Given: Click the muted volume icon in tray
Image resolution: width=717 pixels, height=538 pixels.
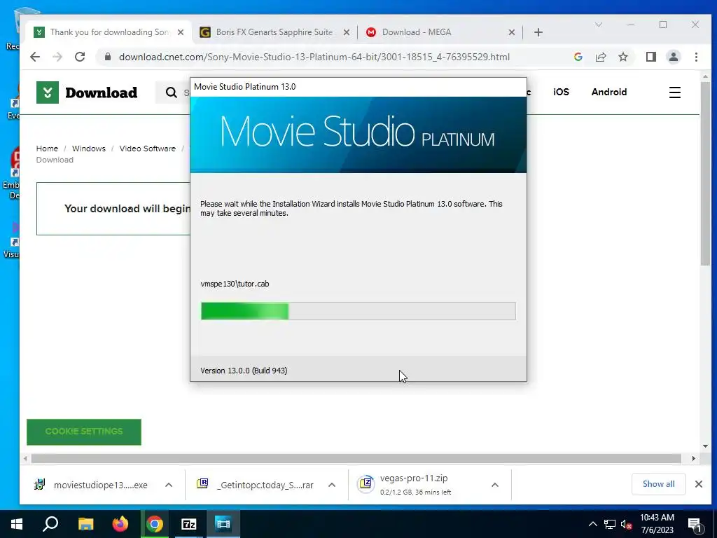Looking at the screenshot, I should coord(627,524).
